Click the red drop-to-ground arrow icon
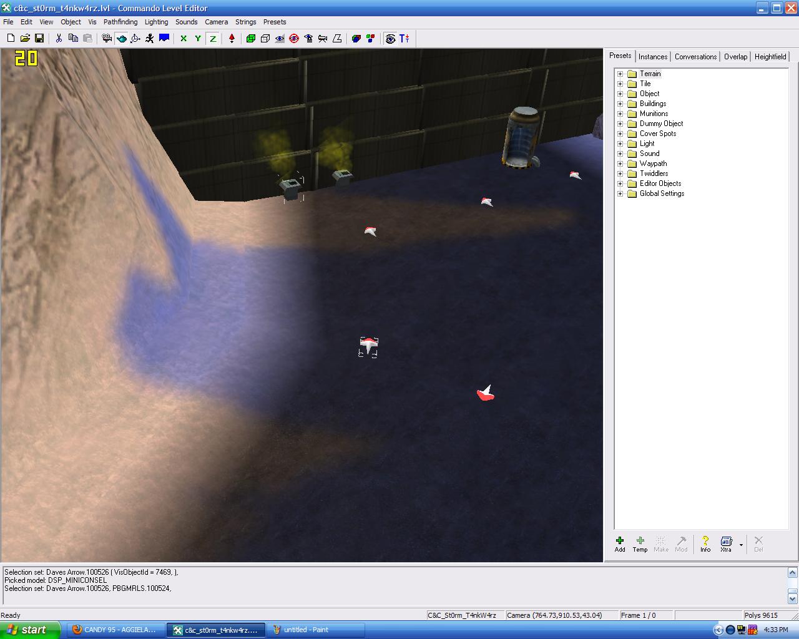Image resolution: width=799 pixels, height=639 pixels. (x=232, y=39)
